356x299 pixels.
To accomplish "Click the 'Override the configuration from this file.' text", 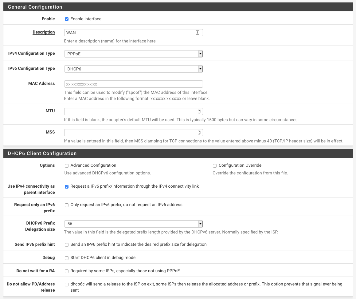I will pos(250,173).
